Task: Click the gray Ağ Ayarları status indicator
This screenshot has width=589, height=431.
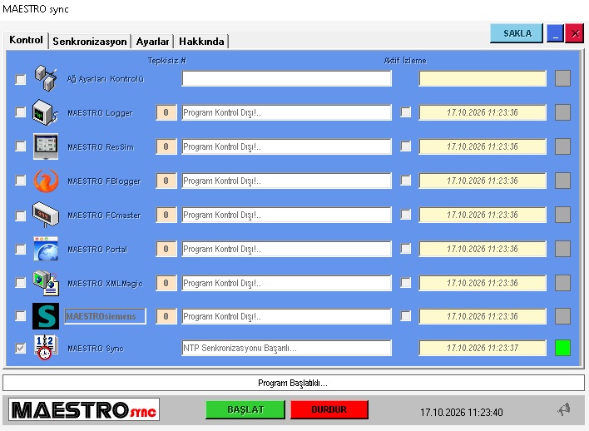Action: pyautogui.click(x=562, y=78)
